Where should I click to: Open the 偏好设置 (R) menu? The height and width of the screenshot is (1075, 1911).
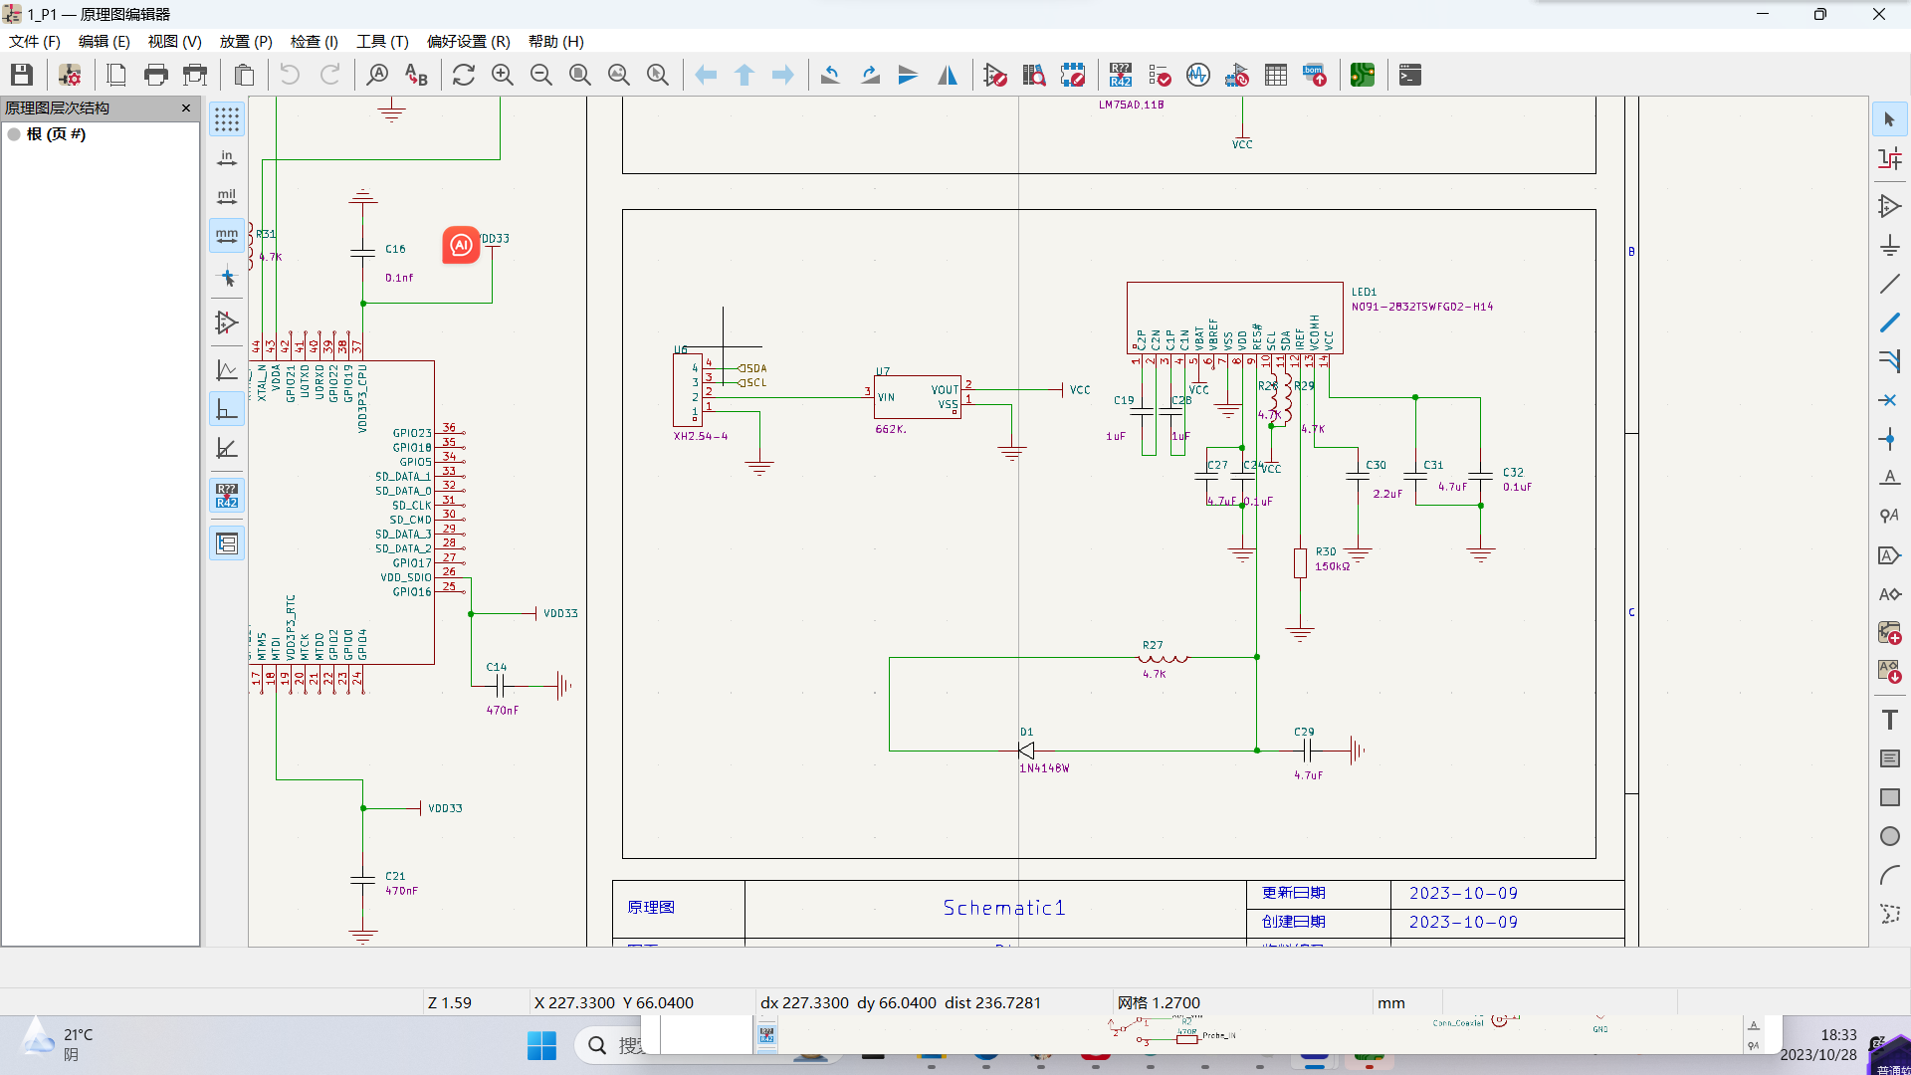pos(469,41)
